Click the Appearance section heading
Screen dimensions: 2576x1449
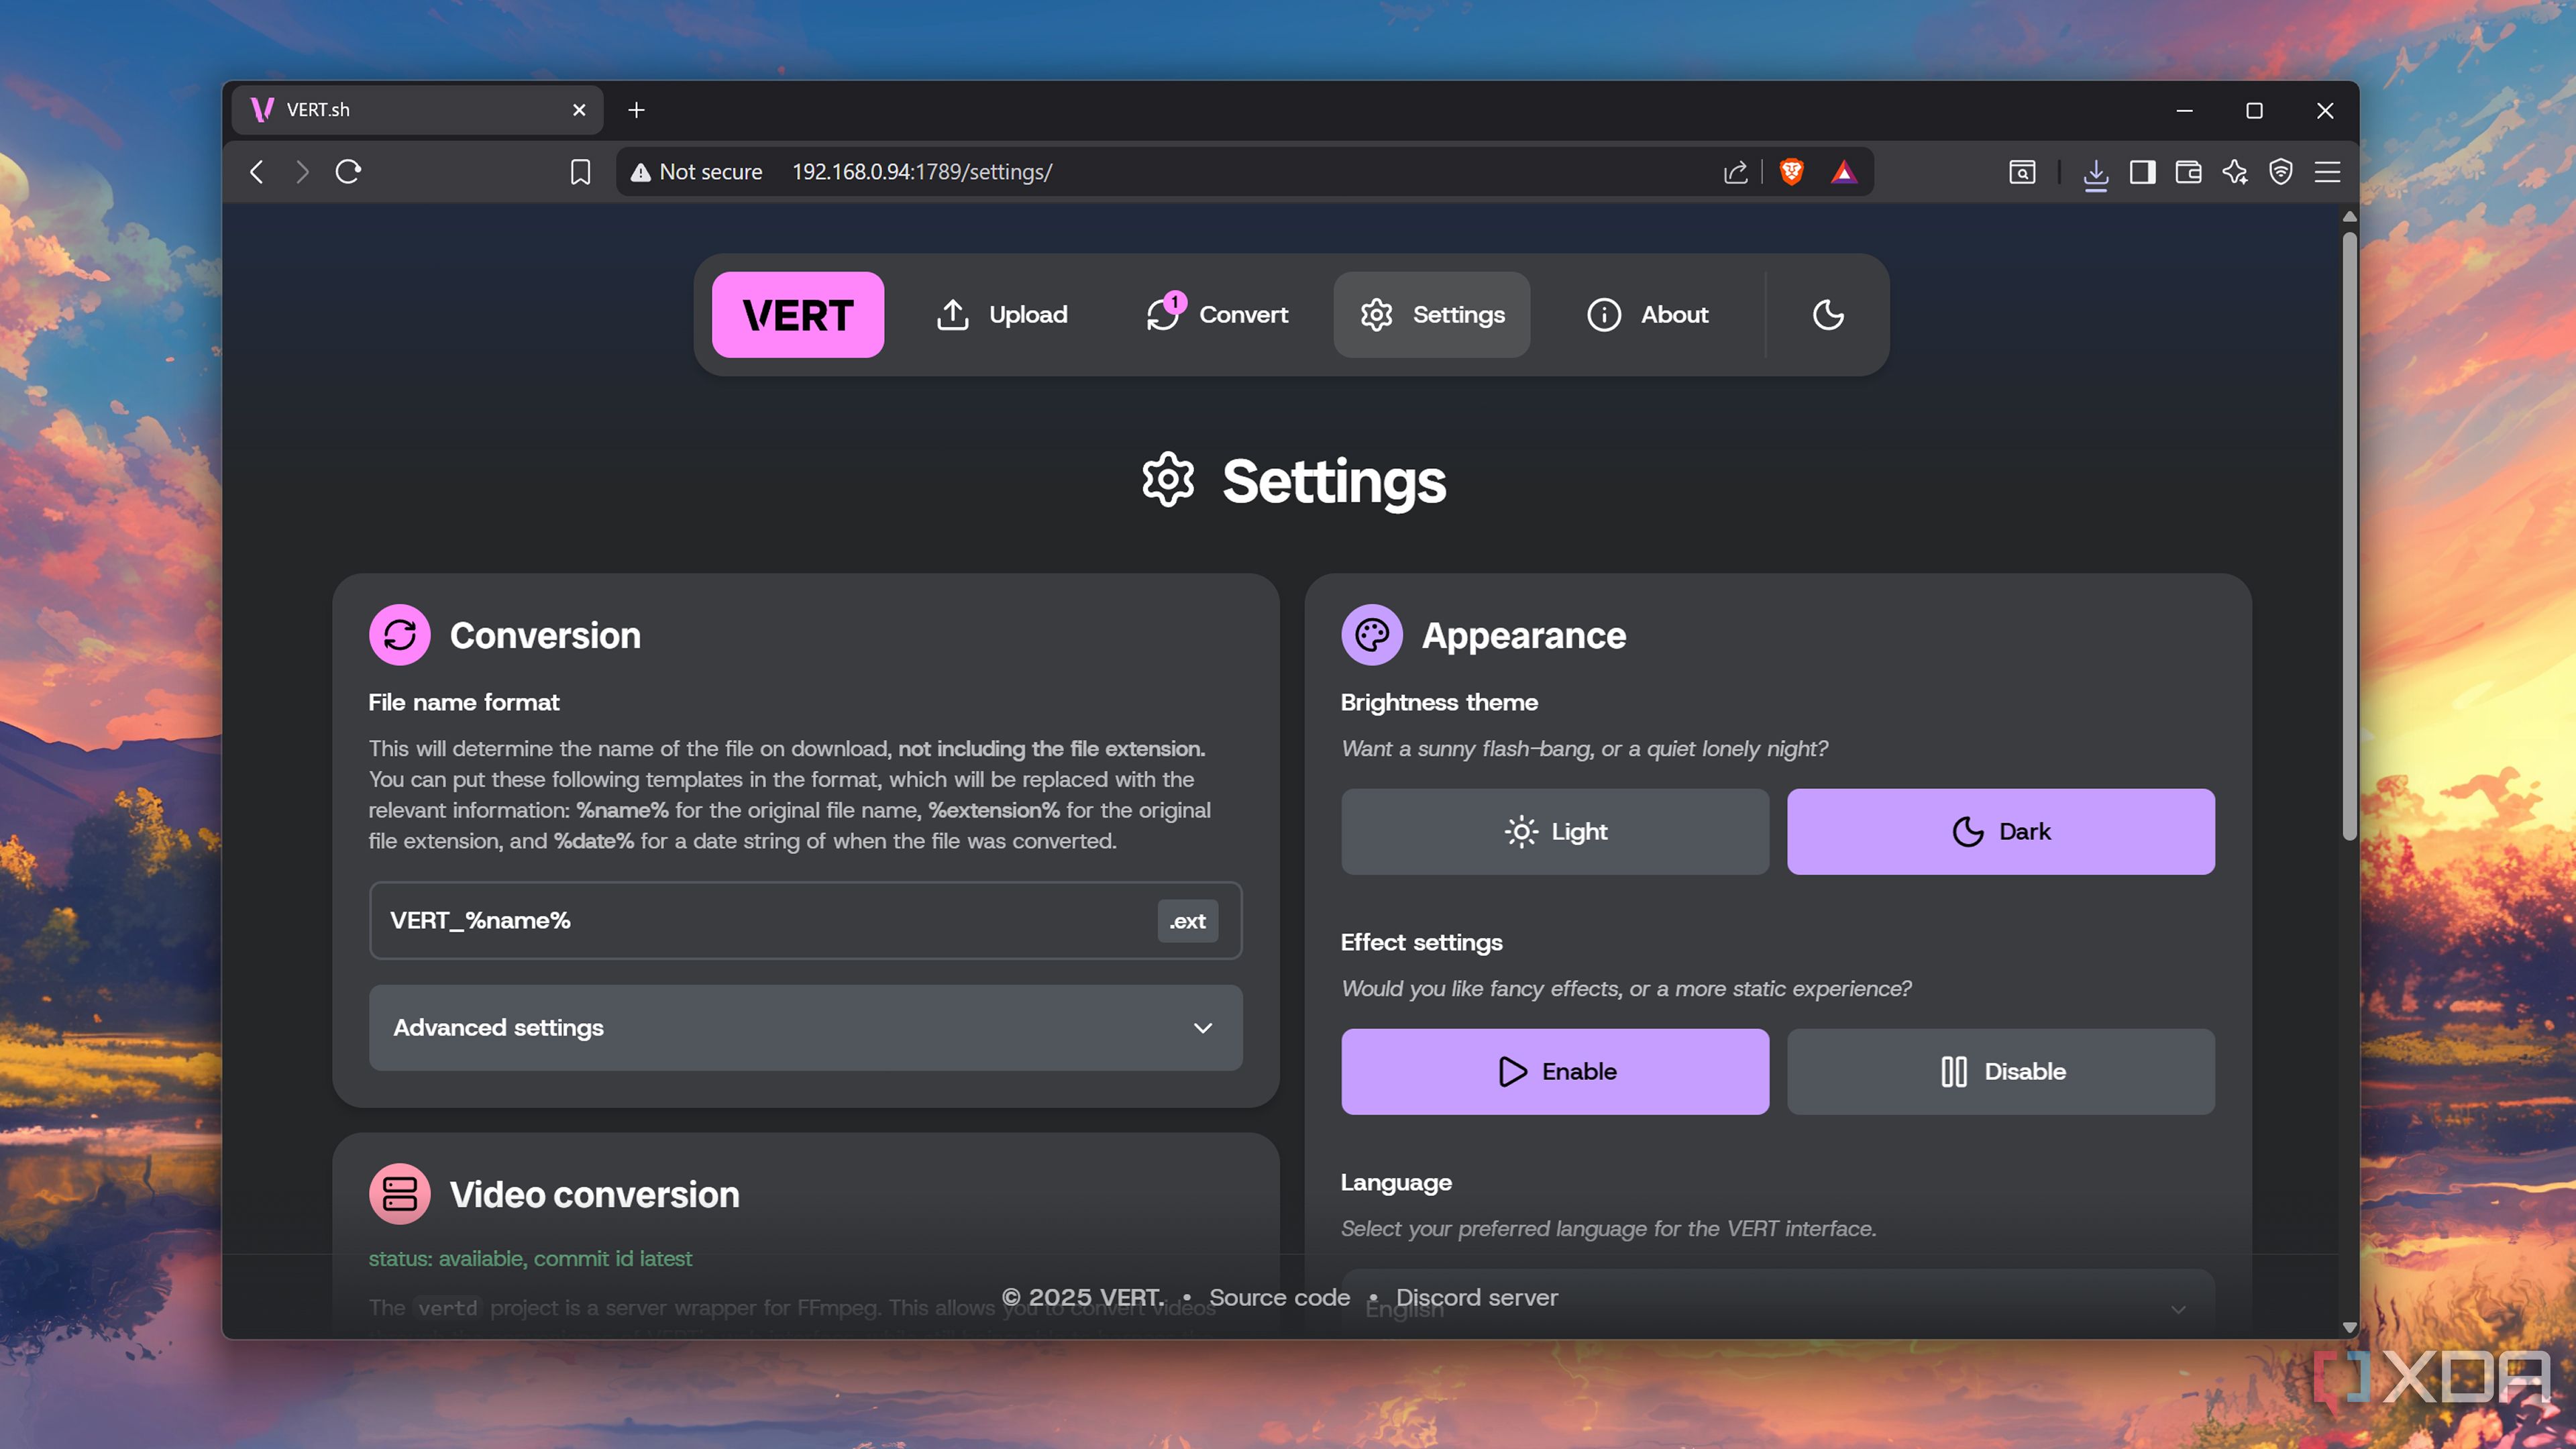coord(1523,636)
